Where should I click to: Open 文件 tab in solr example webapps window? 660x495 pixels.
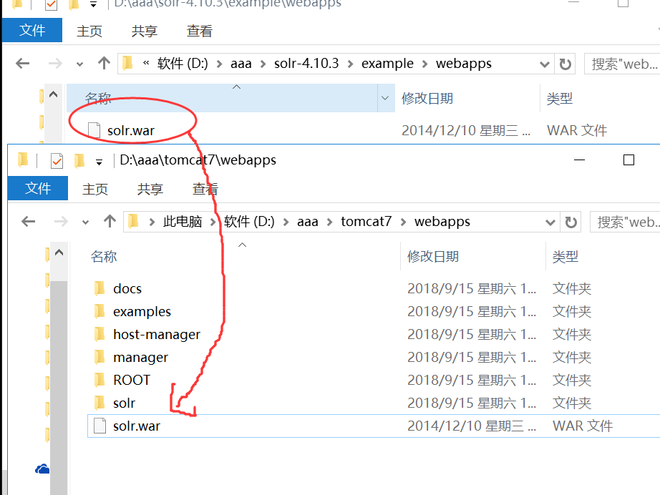32,30
